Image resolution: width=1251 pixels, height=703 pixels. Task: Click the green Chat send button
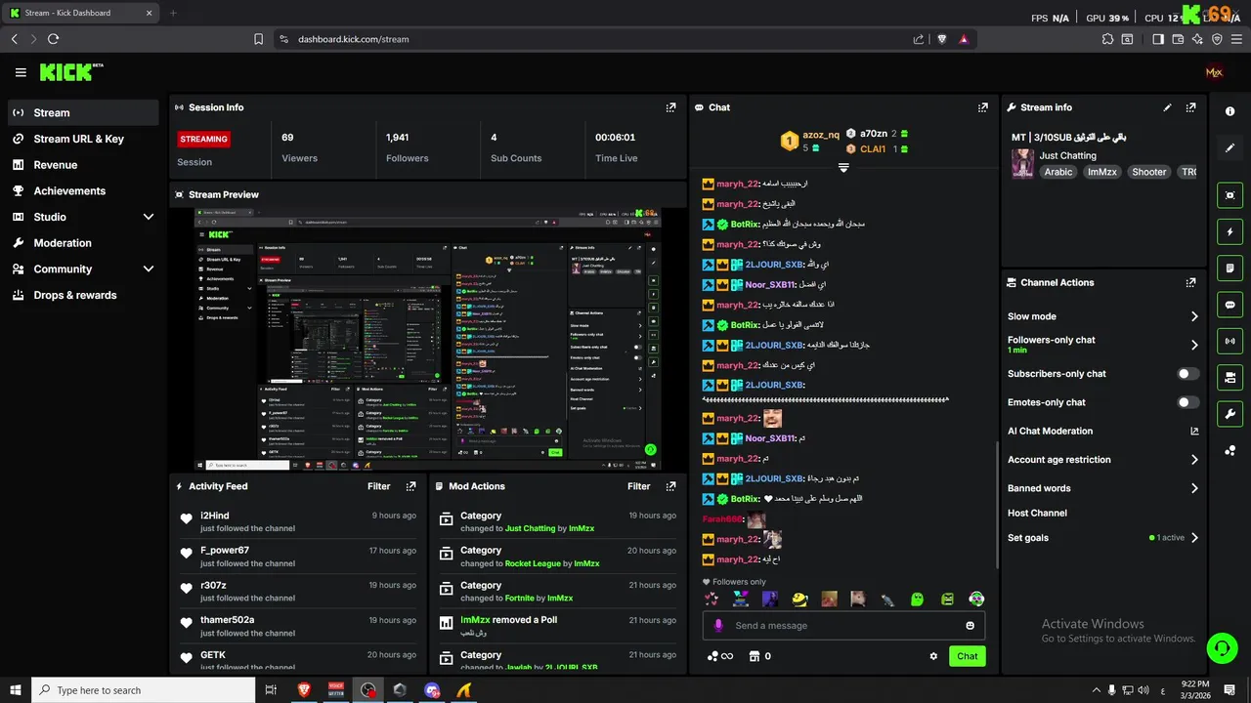pos(967,656)
